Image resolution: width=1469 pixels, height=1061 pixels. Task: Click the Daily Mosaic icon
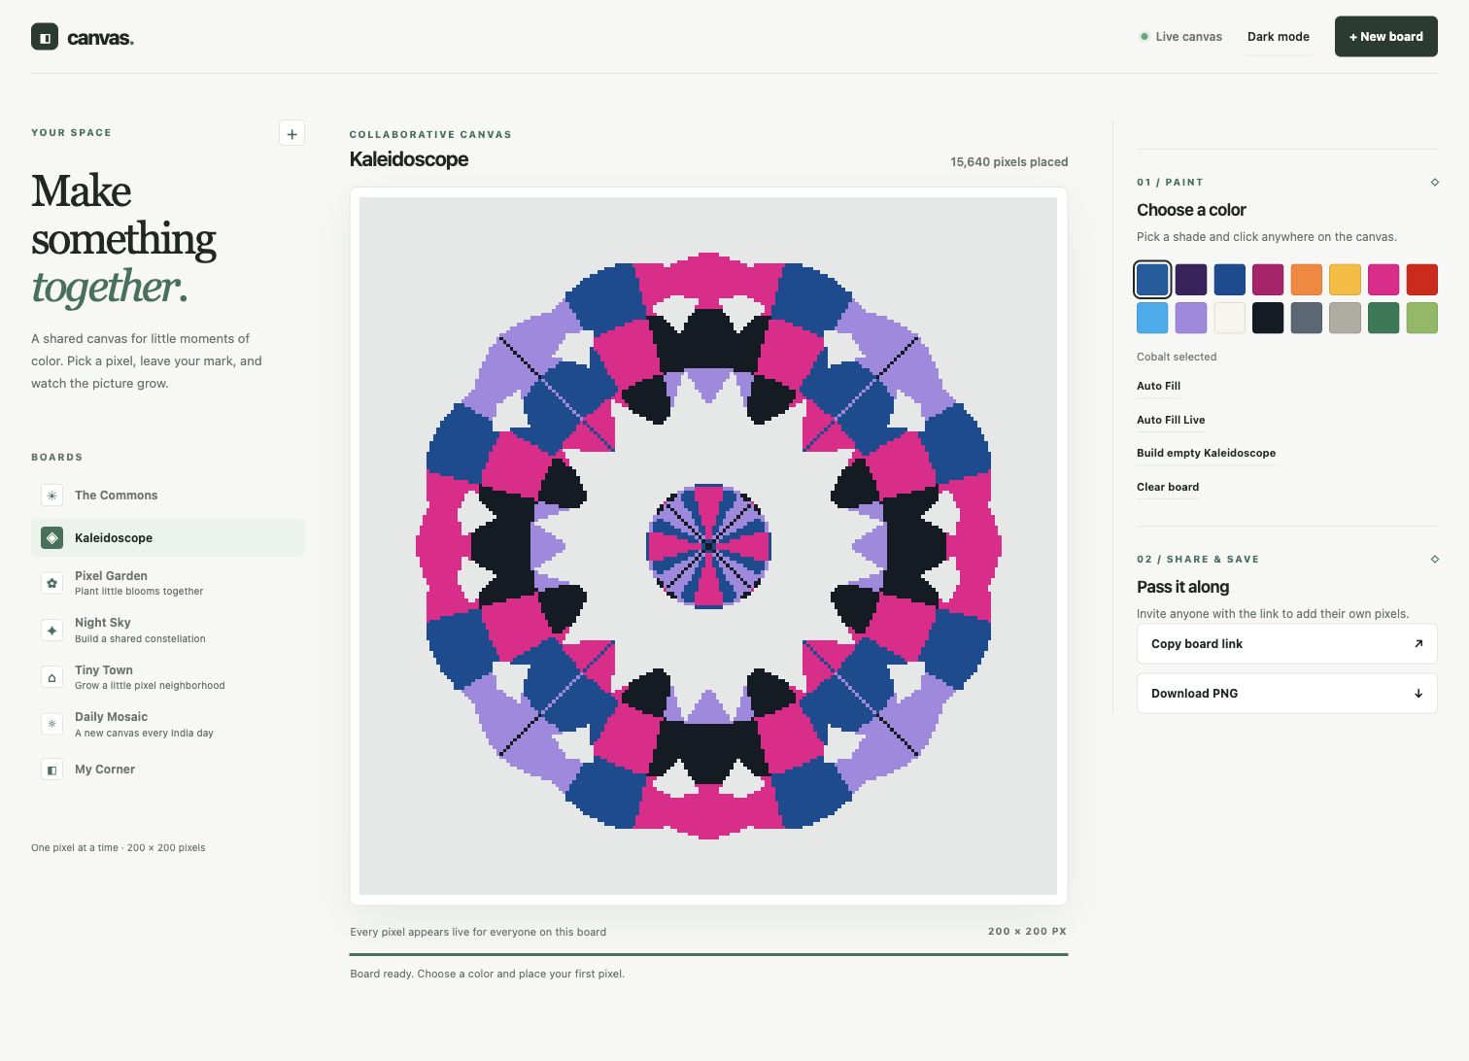(52, 724)
